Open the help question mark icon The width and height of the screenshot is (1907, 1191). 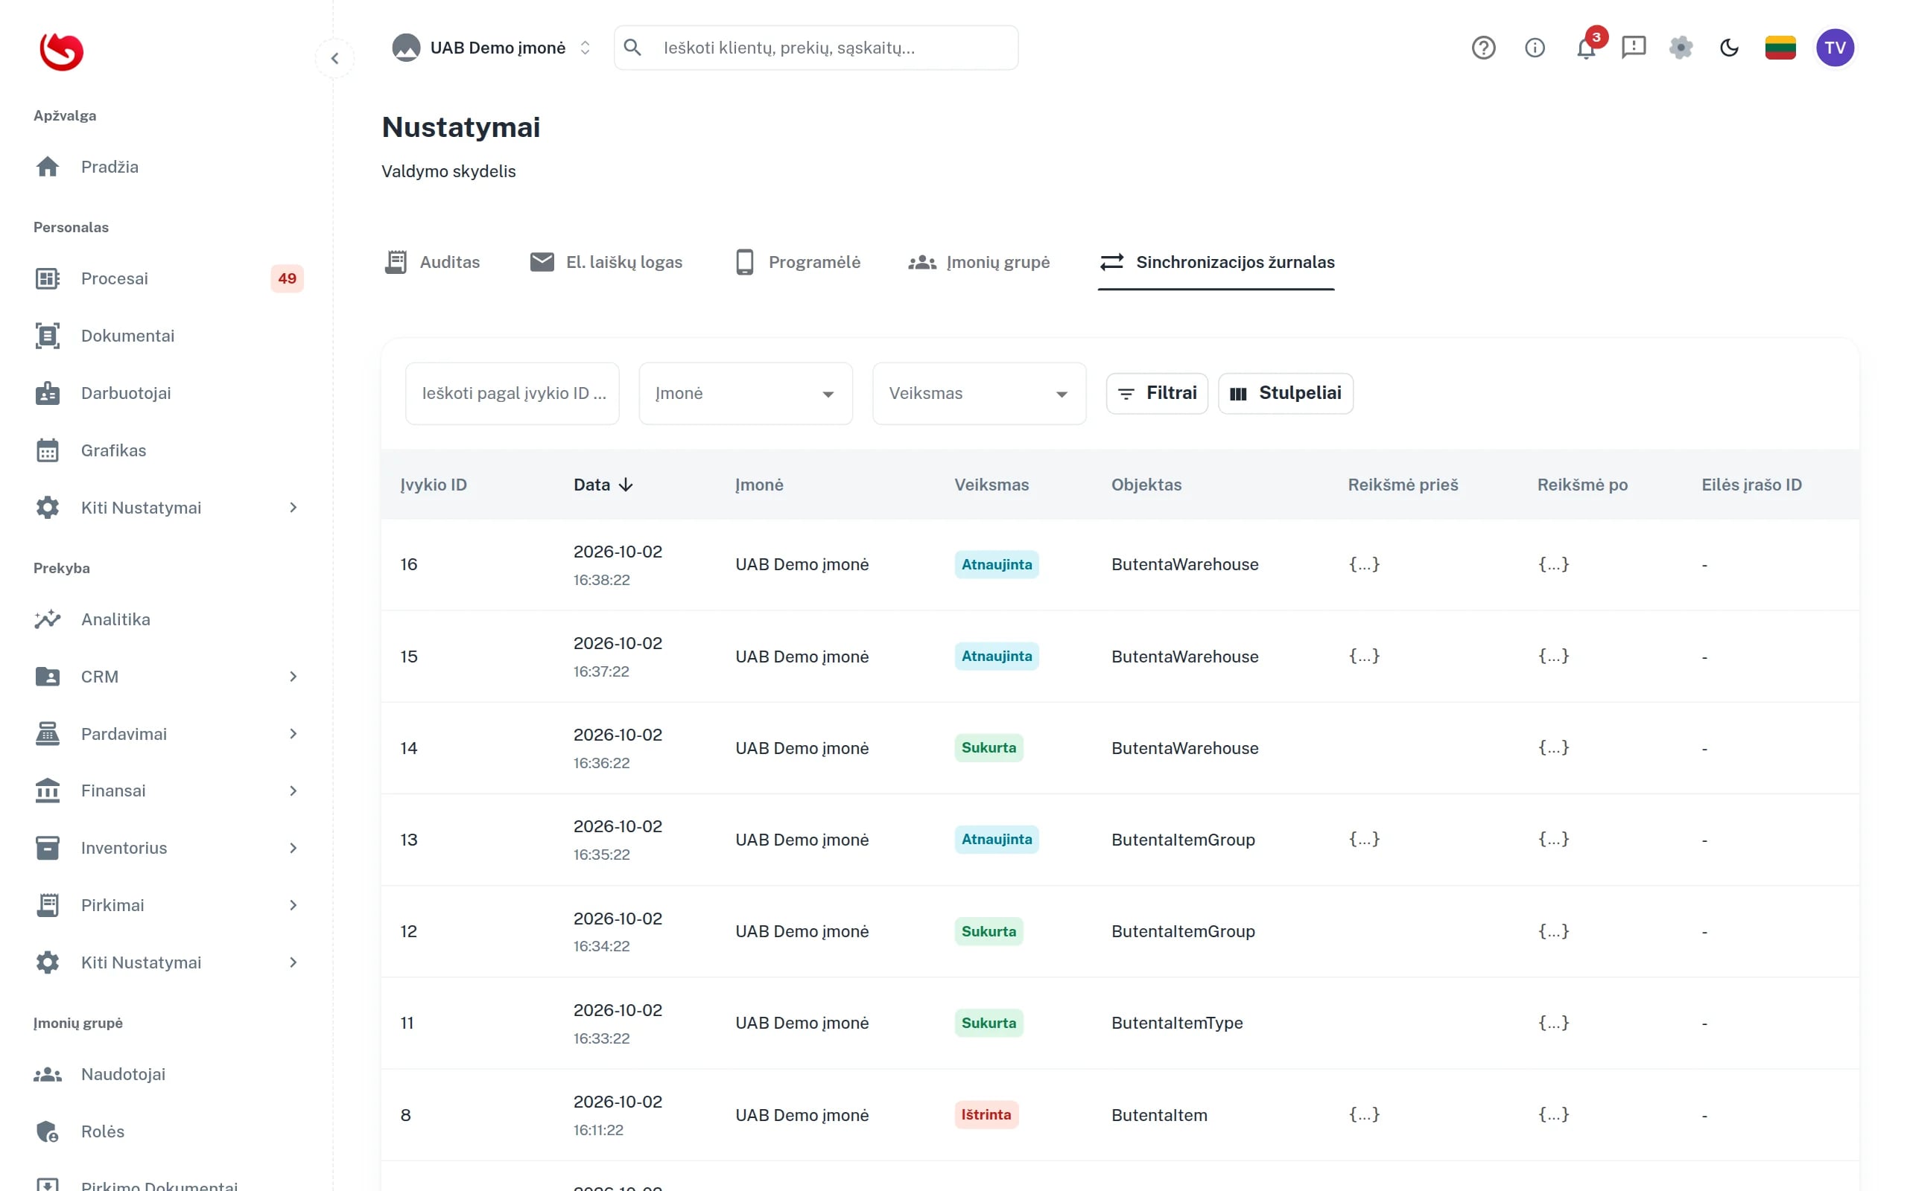1483,48
